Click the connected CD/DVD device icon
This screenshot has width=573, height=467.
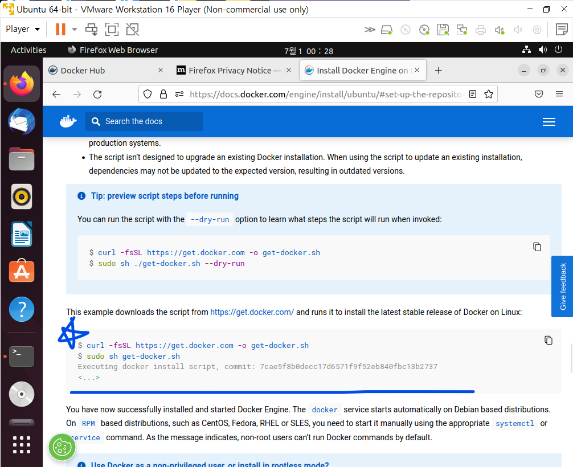(x=424, y=30)
